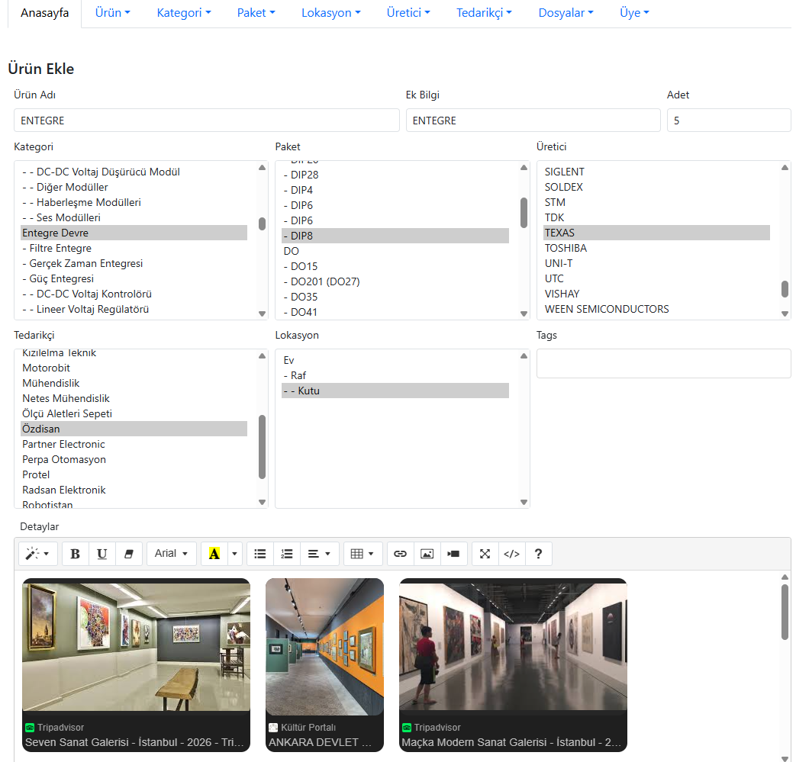Switch to the Anasayfa tab
This screenshot has height=762, width=796.
pyautogui.click(x=44, y=13)
